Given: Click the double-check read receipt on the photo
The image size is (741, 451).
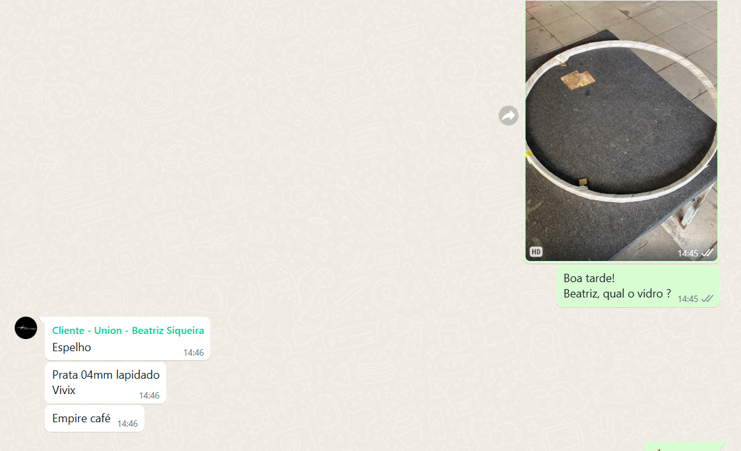Looking at the screenshot, I should pos(708,253).
